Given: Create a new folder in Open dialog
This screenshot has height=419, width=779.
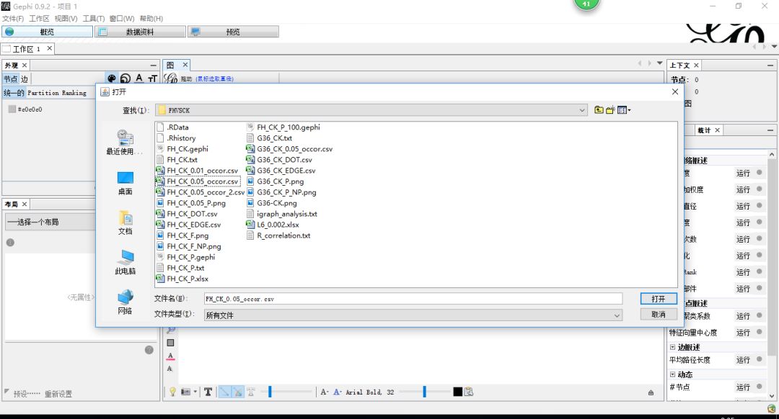Looking at the screenshot, I should 610,110.
